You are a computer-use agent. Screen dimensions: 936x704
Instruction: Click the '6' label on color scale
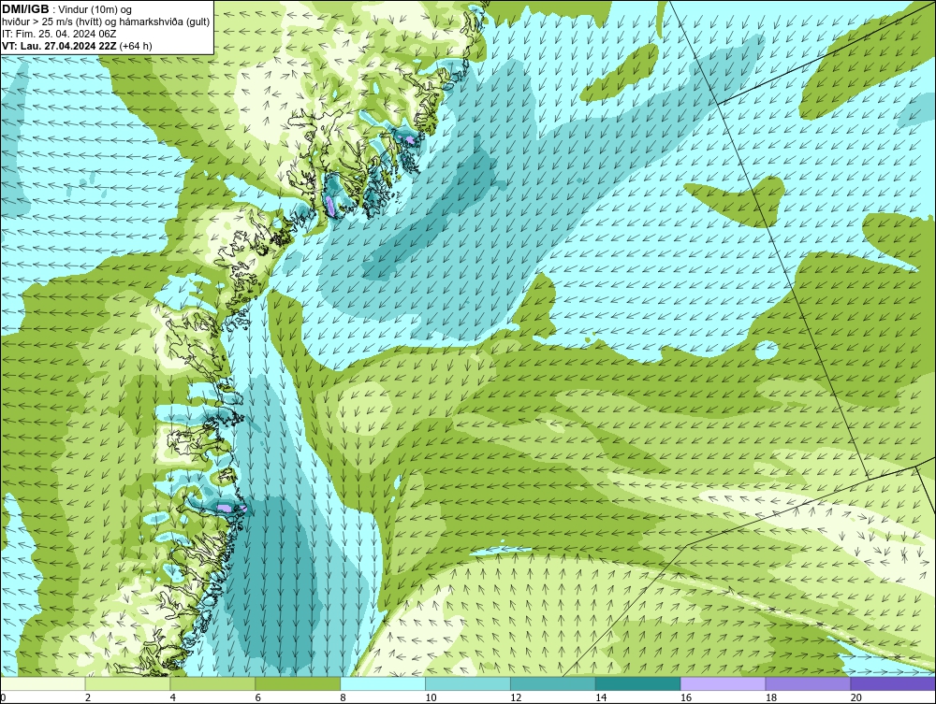tap(258, 697)
